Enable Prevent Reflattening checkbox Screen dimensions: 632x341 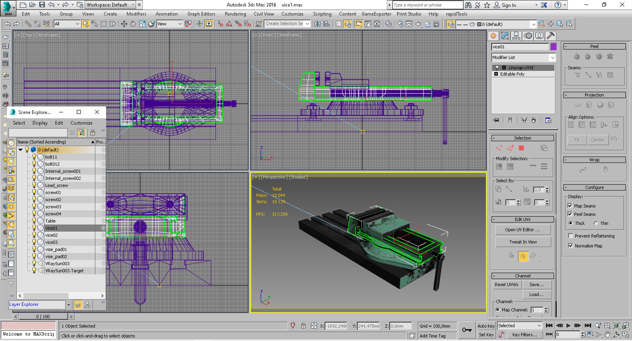(570, 236)
